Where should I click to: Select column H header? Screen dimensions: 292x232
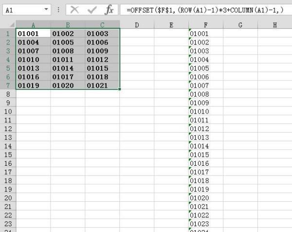point(275,24)
